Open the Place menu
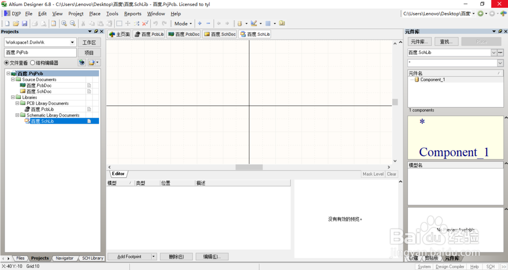The width and height of the screenshot is (508, 270). click(x=94, y=14)
